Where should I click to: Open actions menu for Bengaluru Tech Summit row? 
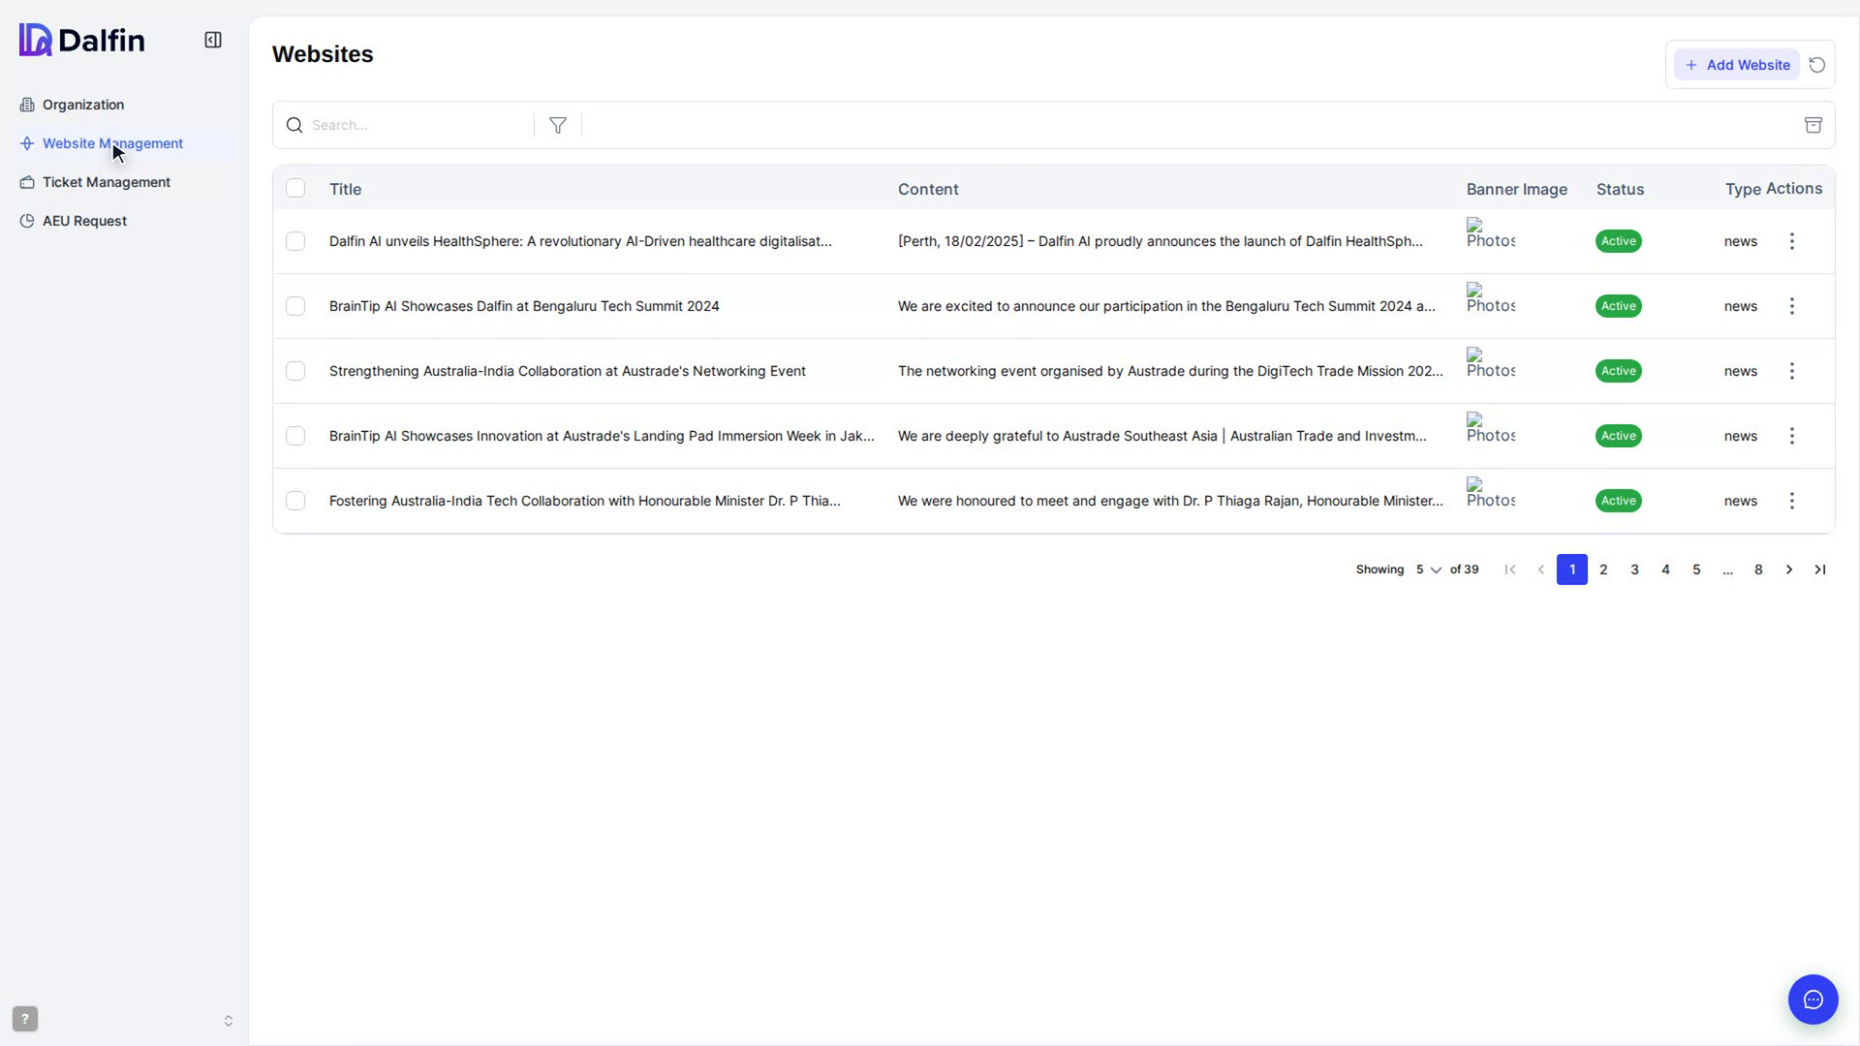click(1792, 306)
